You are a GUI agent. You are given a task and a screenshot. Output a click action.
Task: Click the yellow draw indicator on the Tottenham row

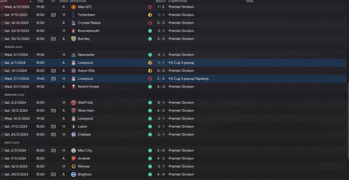tap(150, 15)
